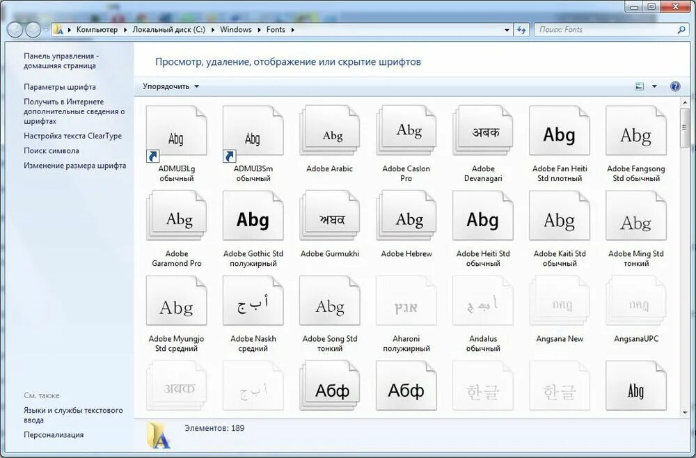Open Настройка текста ClearType
This screenshot has width=696, height=458.
coord(72,136)
